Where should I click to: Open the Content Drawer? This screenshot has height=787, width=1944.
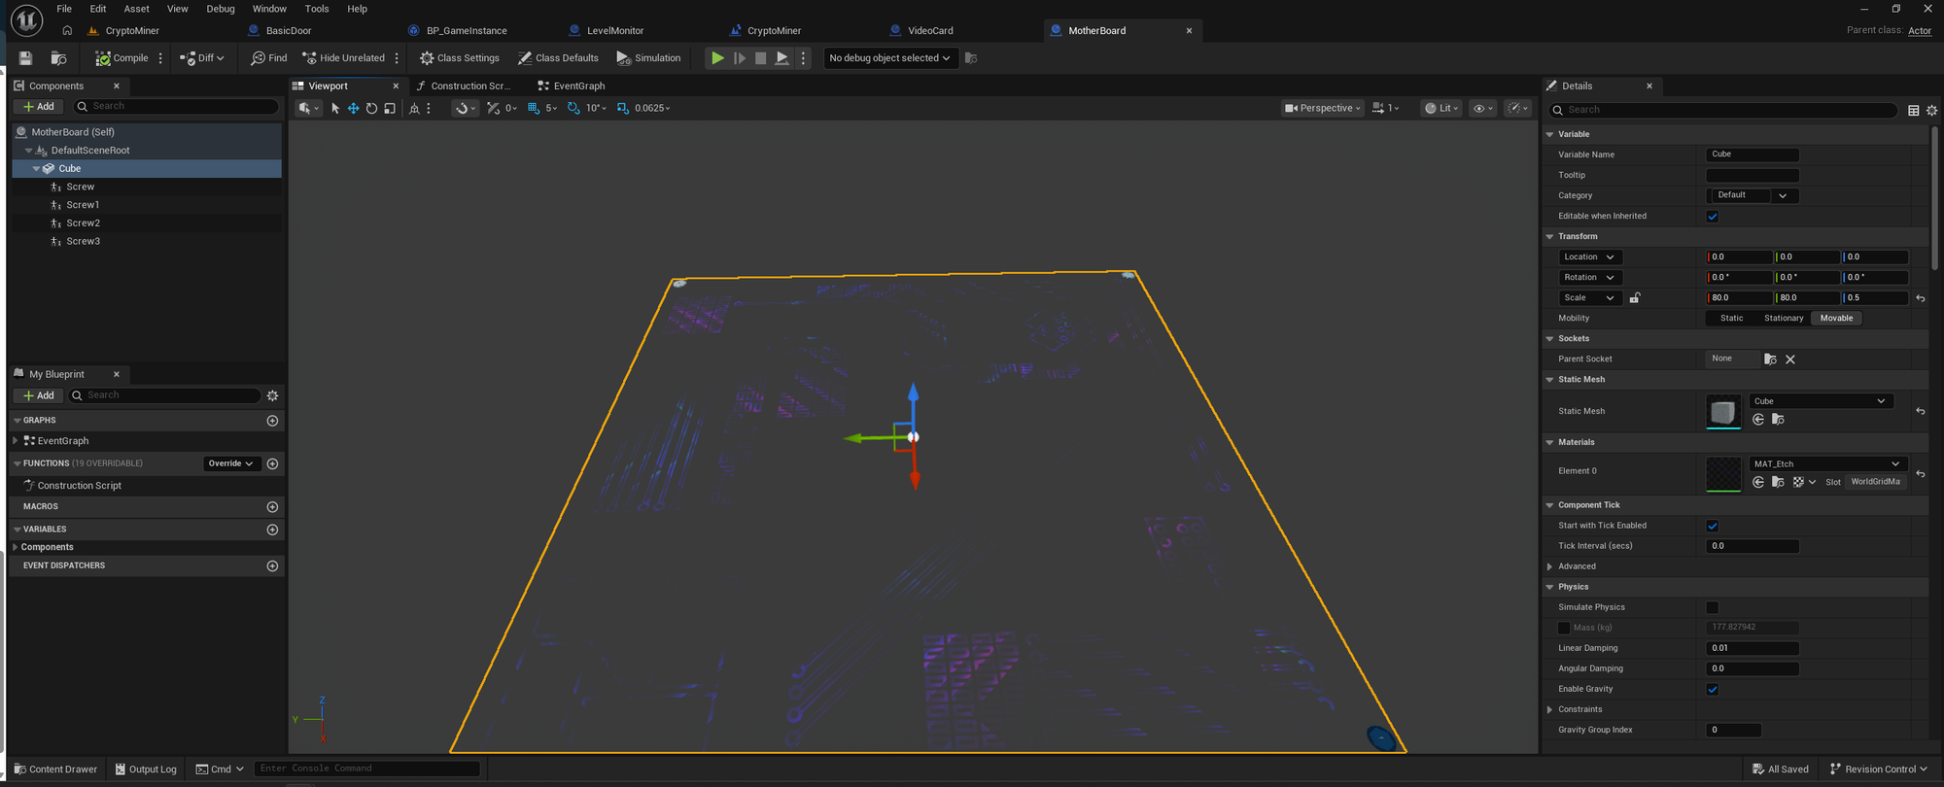(55, 769)
